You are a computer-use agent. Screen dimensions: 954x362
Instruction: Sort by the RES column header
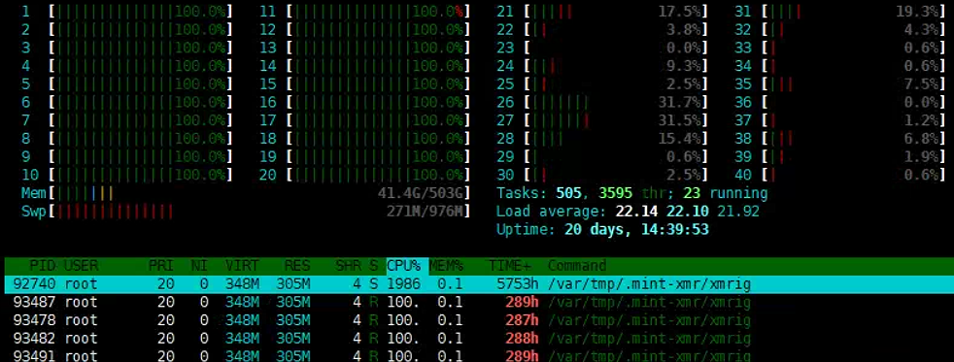click(297, 266)
